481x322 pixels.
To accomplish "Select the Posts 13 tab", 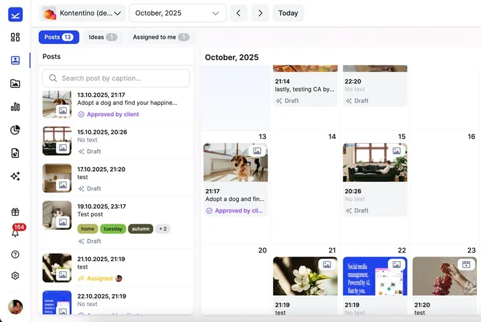I will pyautogui.click(x=59, y=37).
